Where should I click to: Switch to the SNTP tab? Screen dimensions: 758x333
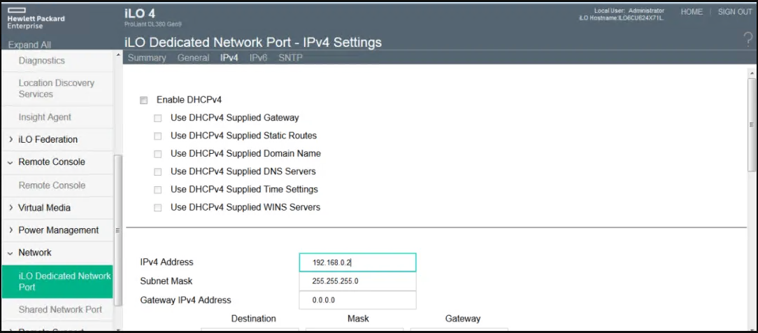290,58
